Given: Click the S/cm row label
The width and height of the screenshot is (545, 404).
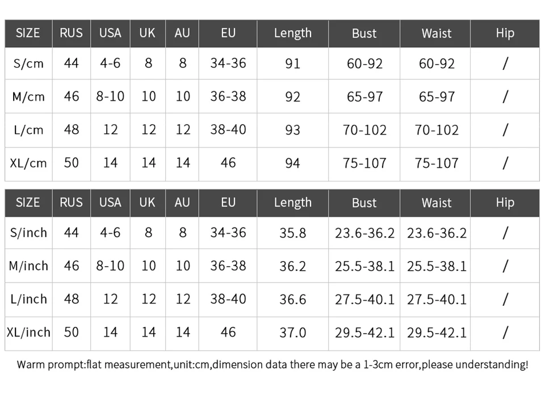Looking at the screenshot, I should coord(28,64).
